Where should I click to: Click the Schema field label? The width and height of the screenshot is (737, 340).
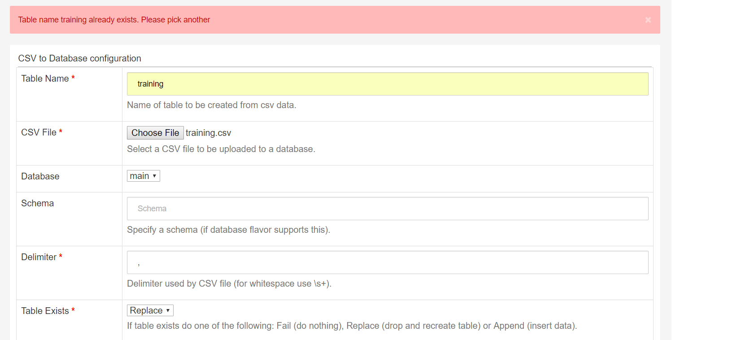[x=37, y=203]
